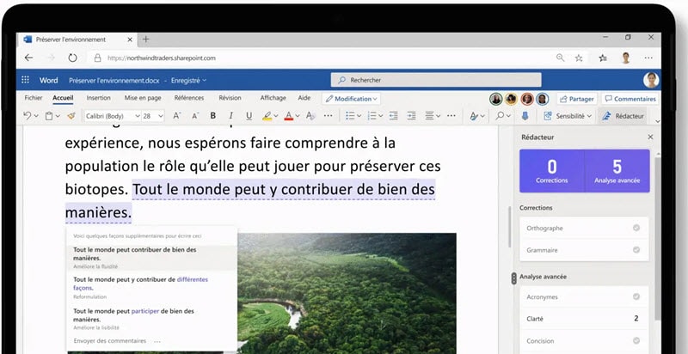688x354 pixels.
Task: Open the Fichier tab
Action: click(34, 98)
